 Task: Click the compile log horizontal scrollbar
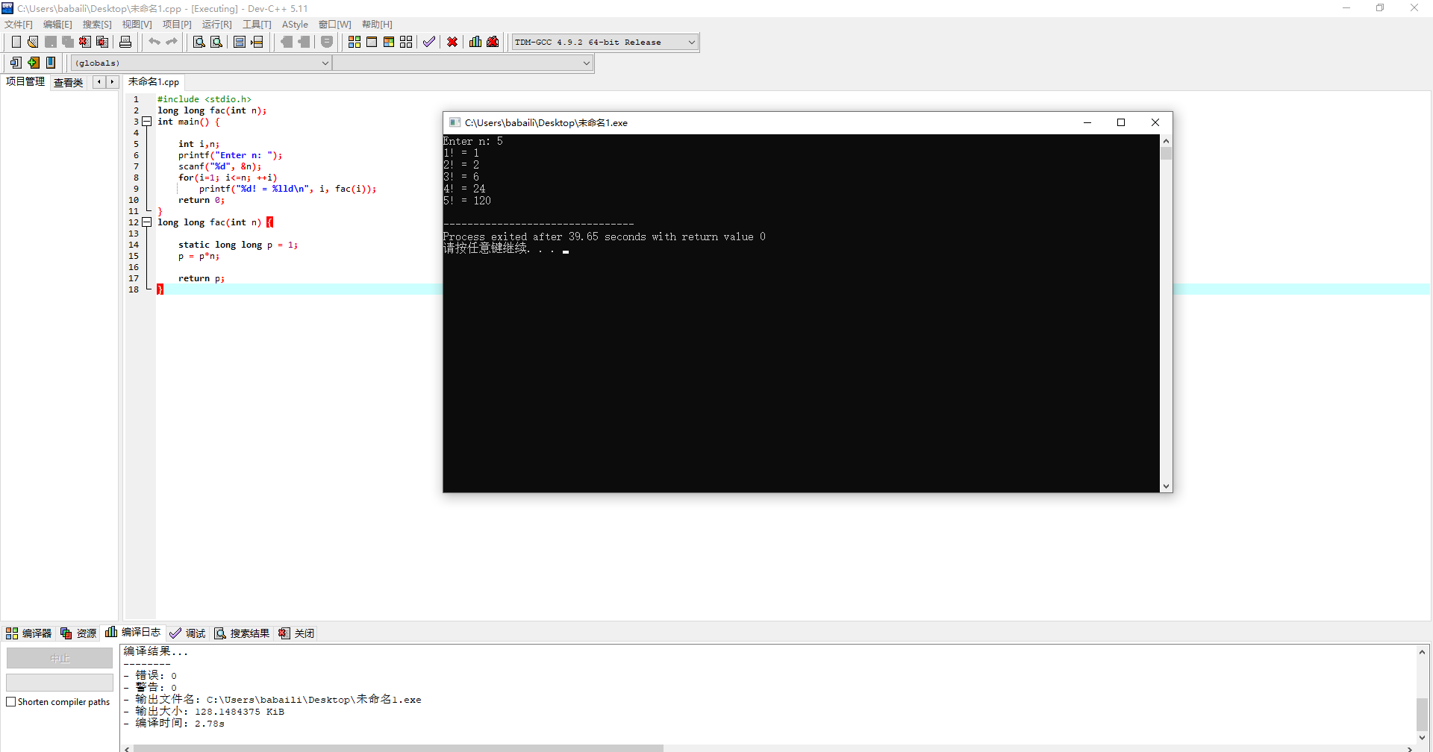tap(399, 748)
